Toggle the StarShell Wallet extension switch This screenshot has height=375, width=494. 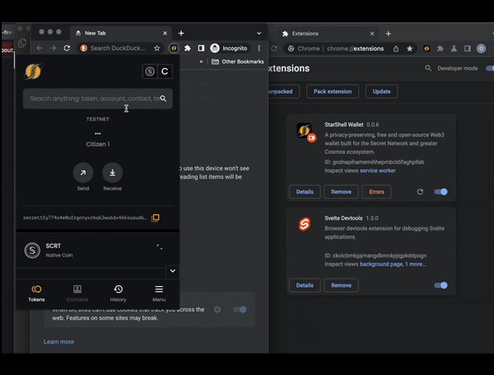tap(440, 192)
